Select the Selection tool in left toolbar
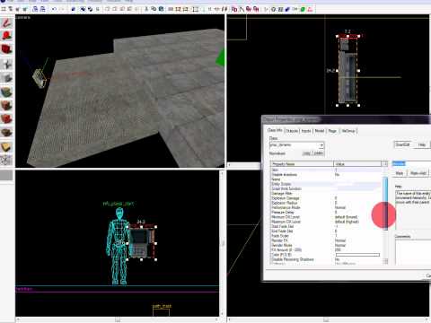 6,22
